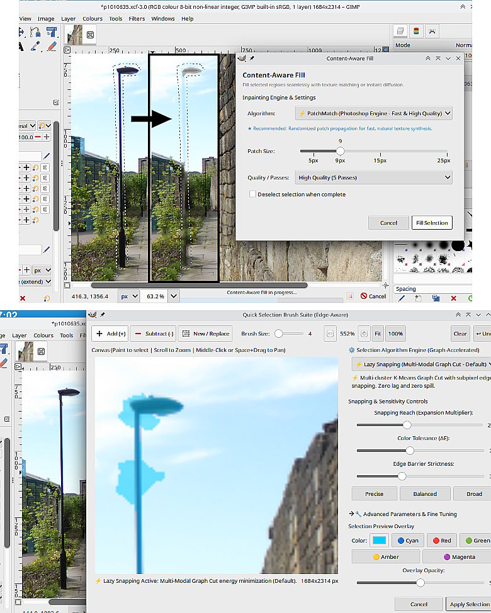Viewport: 491px width, 613px height.
Task: Click the tool options vertical scrollbar in the upper window
Action: [x=56, y=176]
